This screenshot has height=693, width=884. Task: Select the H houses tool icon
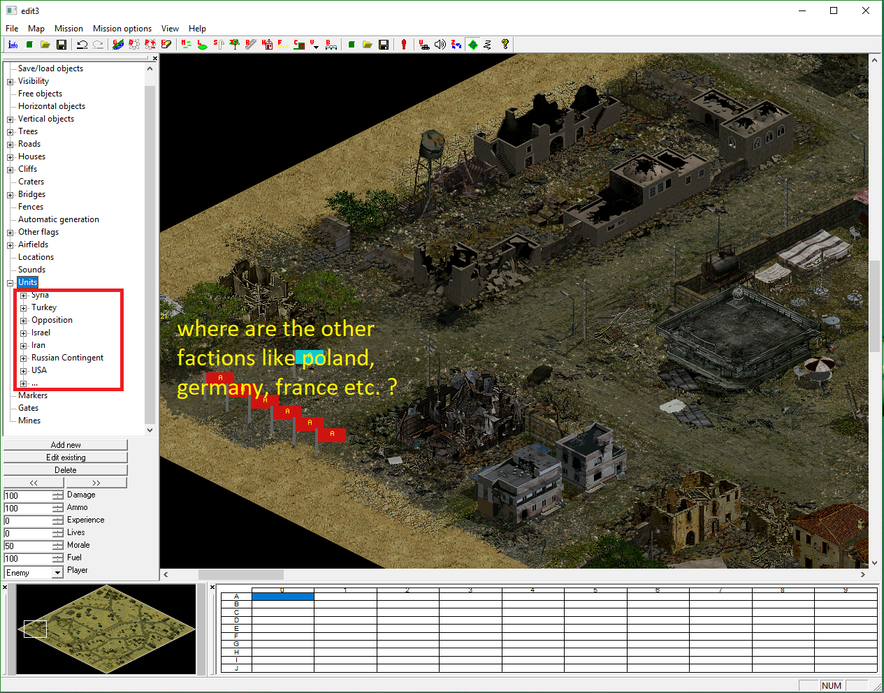tap(267, 45)
